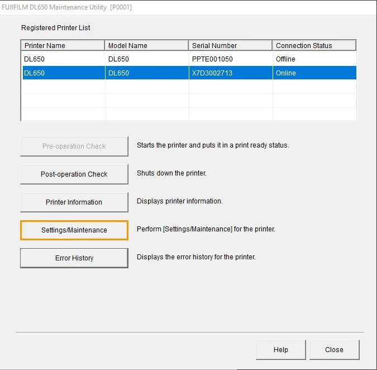Click the Model Name column header

pos(147,45)
